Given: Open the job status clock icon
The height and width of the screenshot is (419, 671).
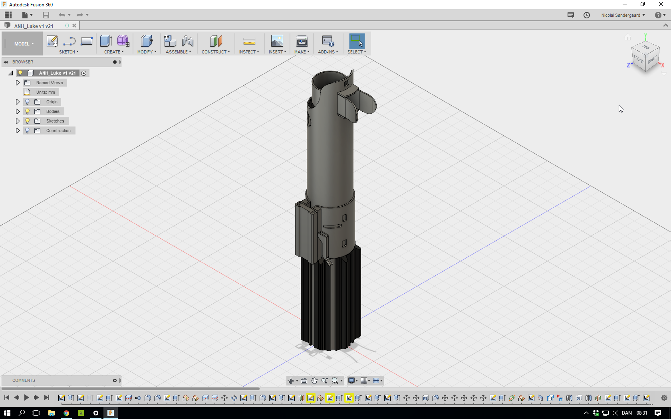Looking at the screenshot, I should (x=587, y=15).
